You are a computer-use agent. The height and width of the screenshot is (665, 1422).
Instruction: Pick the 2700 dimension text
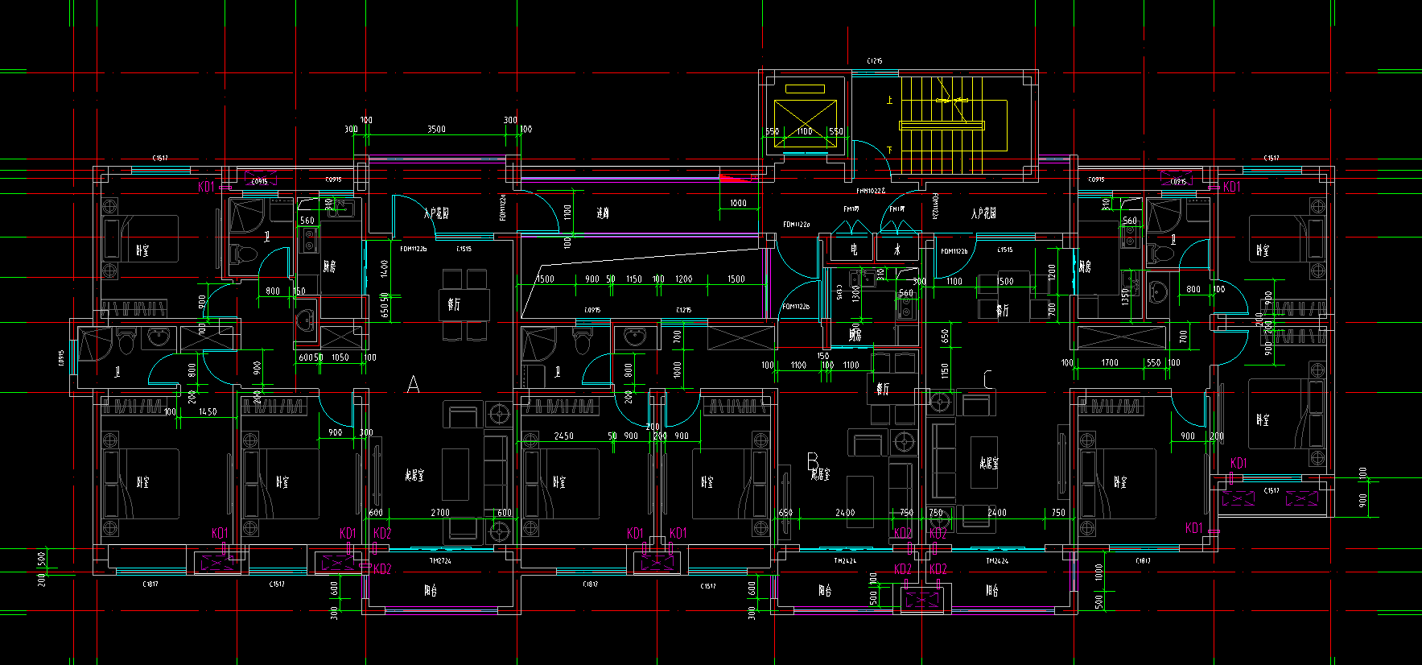tap(440, 512)
